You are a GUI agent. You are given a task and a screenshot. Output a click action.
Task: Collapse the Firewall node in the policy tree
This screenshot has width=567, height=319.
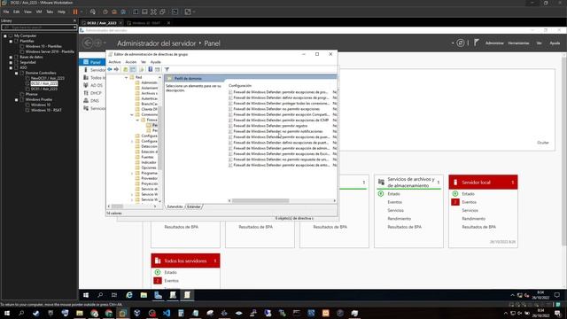pyautogui.click(x=137, y=120)
